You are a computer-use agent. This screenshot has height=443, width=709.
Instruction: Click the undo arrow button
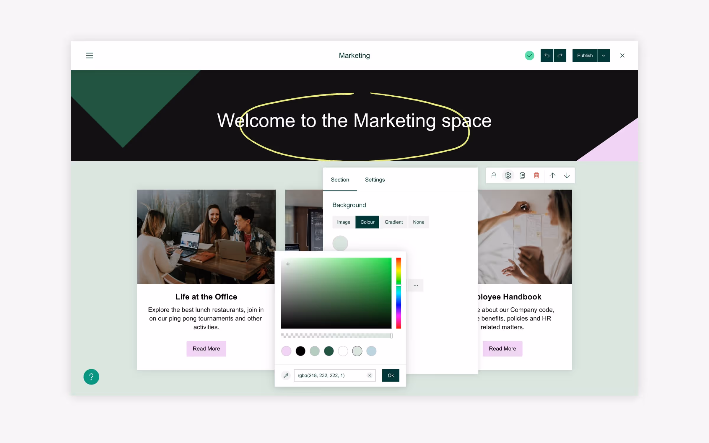click(x=547, y=56)
